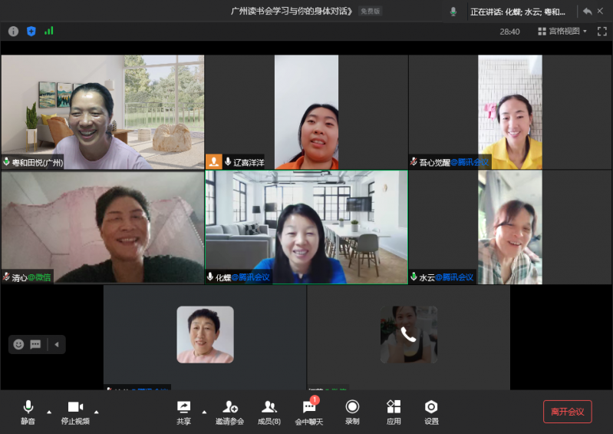
Task: Click the blue security shield icon
Action: pyautogui.click(x=31, y=31)
